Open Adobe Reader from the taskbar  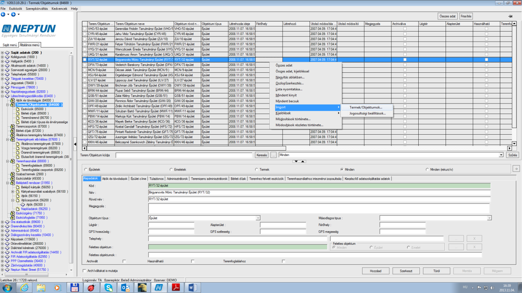coord(176,288)
